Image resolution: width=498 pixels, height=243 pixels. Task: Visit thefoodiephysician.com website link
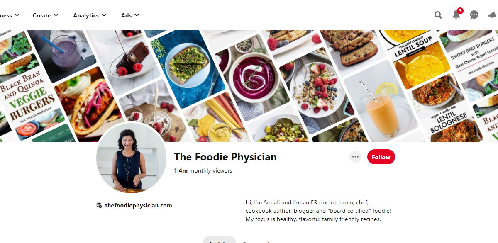[138, 205]
